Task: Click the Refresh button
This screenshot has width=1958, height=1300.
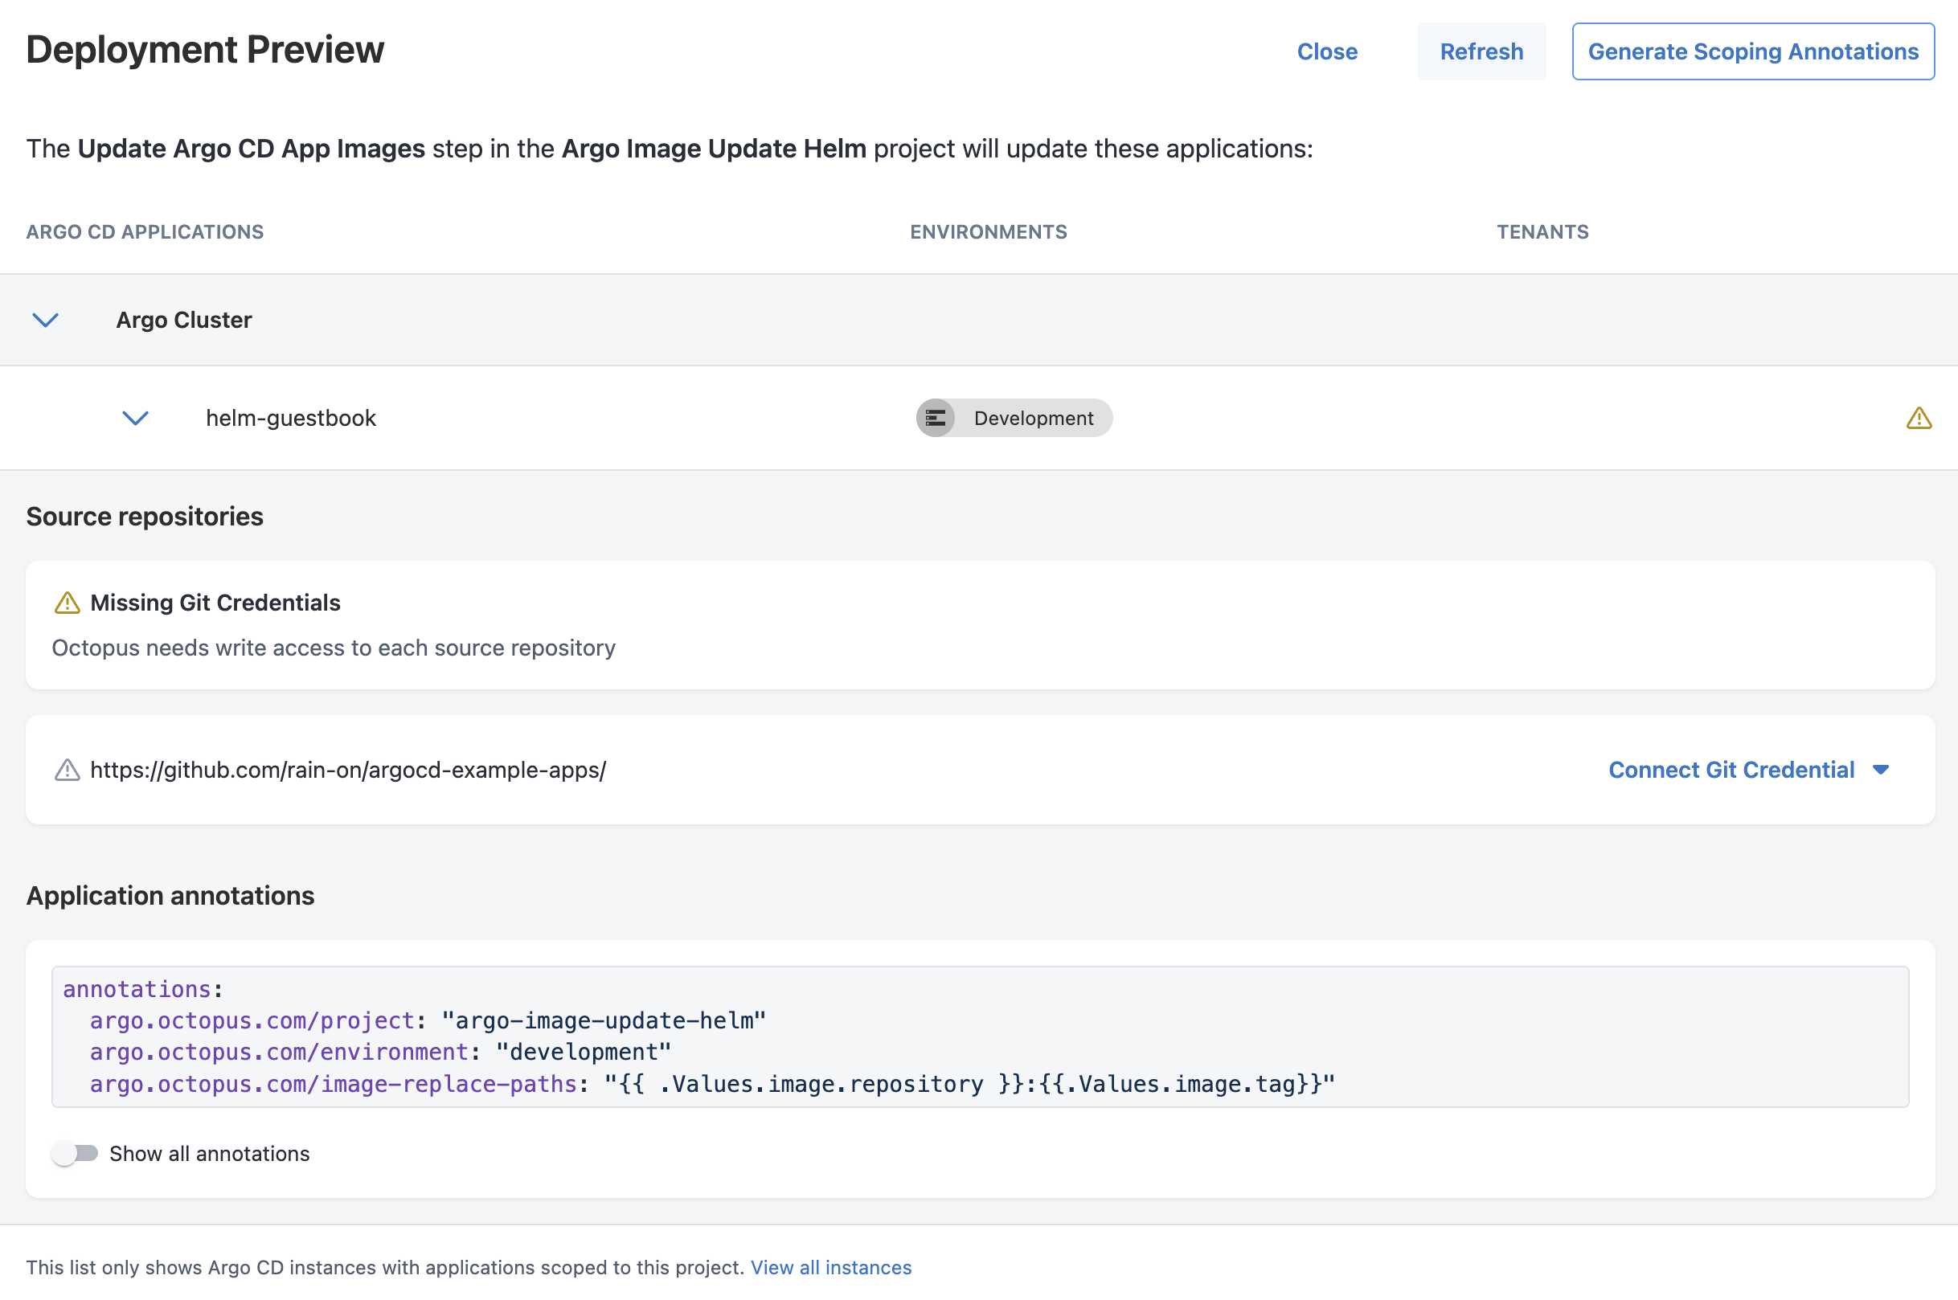Action: (x=1481, y=51)
